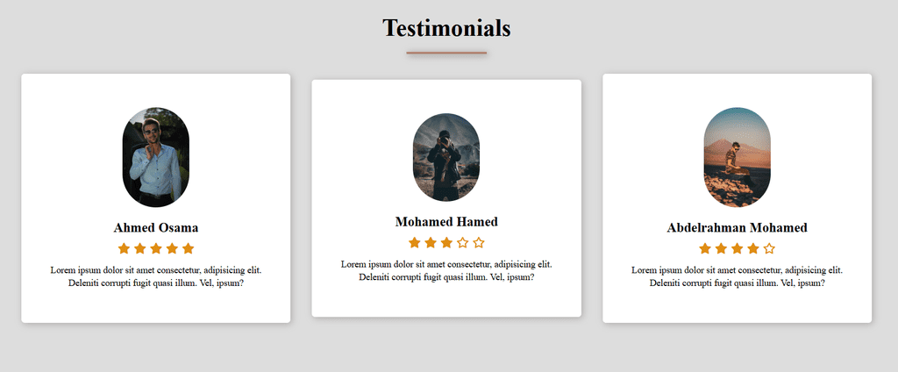Screen dimensions: 898x372
Task: Click the testimonial text in Abdelrahman Mohamed's card
Action: point(738,276)
